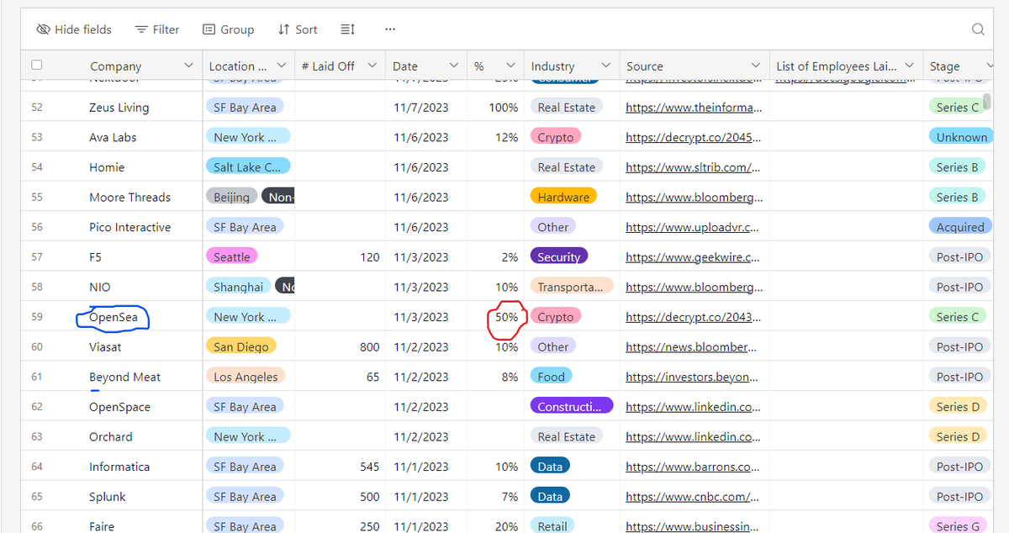Click the Acquired stage tag

[x=959, y=227]
